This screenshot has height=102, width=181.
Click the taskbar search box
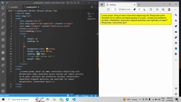[x=25, y=99]
